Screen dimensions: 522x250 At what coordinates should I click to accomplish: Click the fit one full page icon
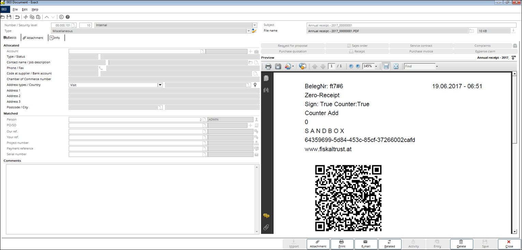pyautogui.click(x=396, y=66)
